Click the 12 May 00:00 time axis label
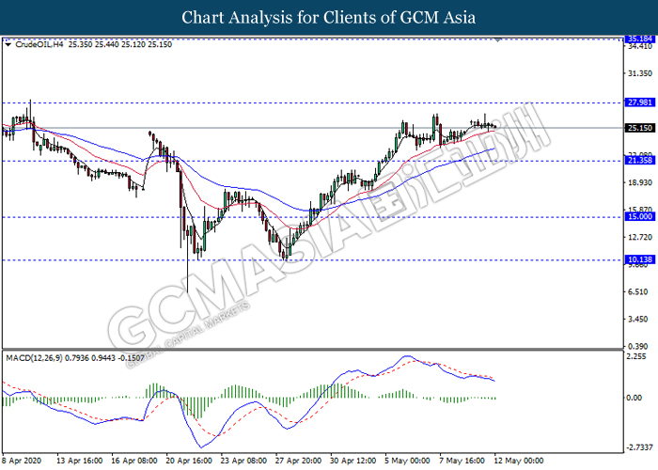Viewport: 658px width, 470px height. point(518,461)
